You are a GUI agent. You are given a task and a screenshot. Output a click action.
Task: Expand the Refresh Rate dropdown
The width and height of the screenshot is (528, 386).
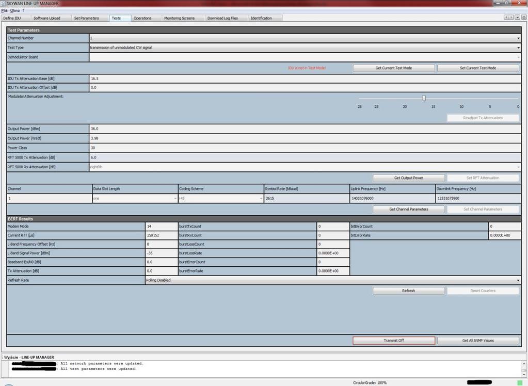pos(333,280)
